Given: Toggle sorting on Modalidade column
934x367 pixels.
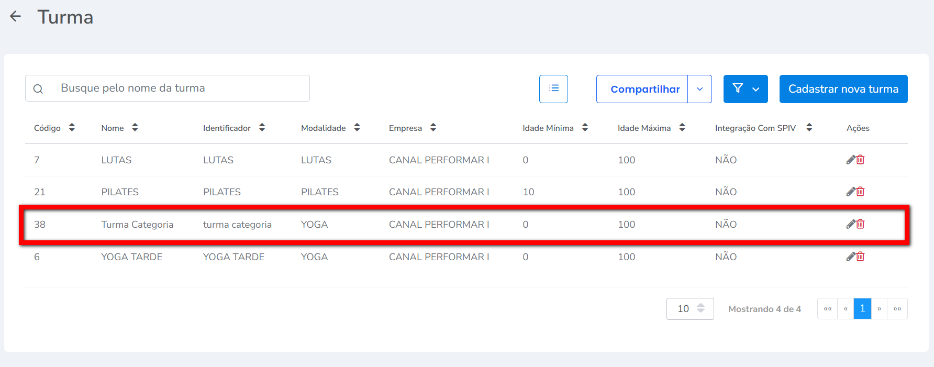Looking at the screenshot, I should coord(357,128).
